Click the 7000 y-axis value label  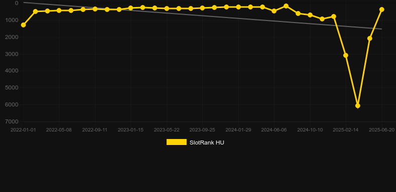coord(12,121)
